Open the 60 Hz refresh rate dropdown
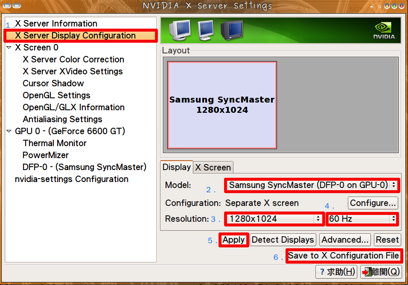408x285 pixels. pyautogui.click(x=362, y=219)
